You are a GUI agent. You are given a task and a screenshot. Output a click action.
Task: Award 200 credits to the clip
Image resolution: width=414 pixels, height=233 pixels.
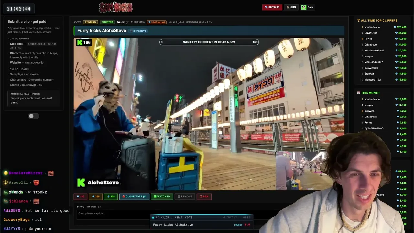click(95, 196)
